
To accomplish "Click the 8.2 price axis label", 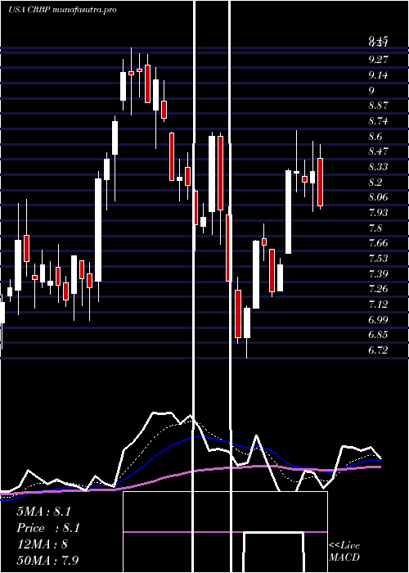I will click(x=375, y=183).
